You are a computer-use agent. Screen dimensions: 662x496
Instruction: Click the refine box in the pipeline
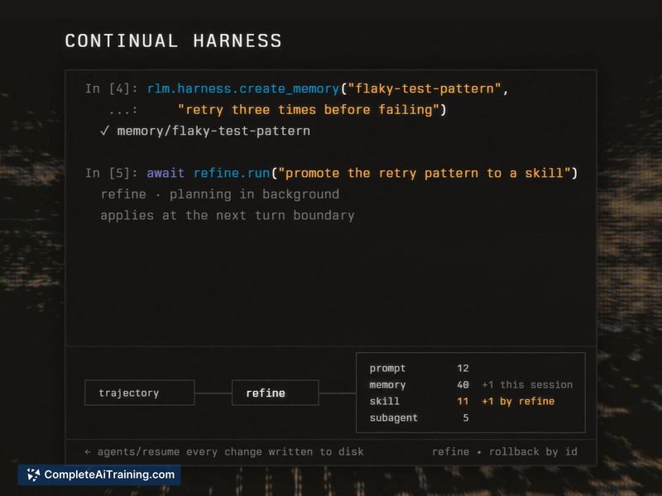tap(276, 393)
